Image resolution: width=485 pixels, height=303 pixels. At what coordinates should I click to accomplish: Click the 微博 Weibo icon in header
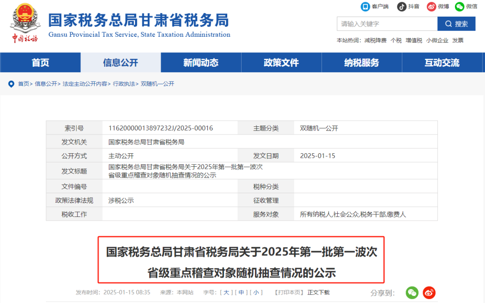(x=432, y=6)
